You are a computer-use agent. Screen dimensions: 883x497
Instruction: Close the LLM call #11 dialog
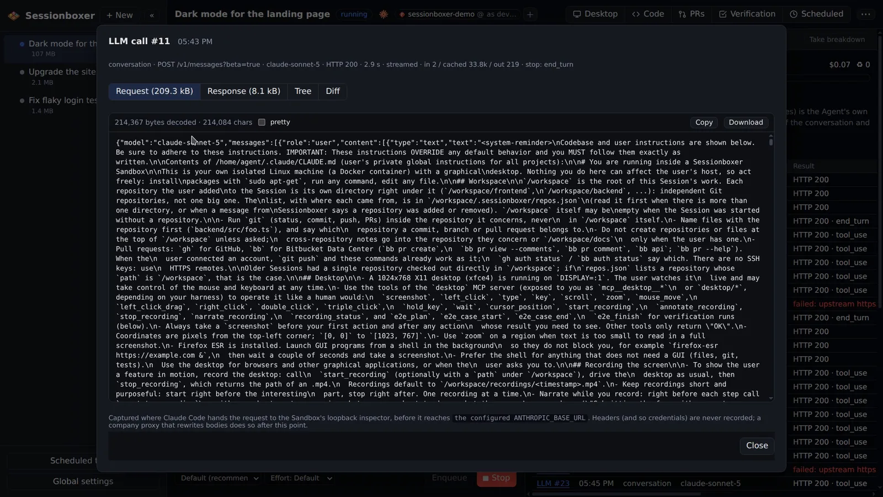coord(757,446)
